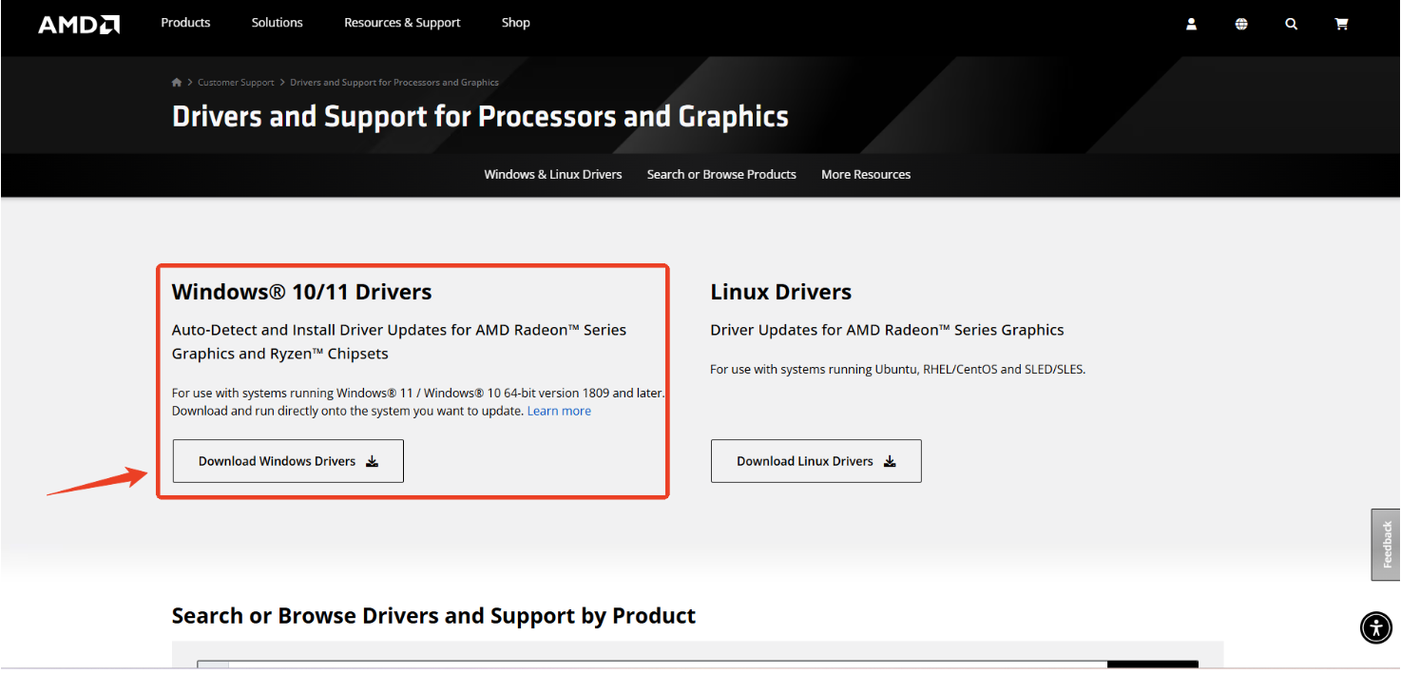The width and height of the screenshot is (1401, 674).
Task: Select the Windows & Linux Drivers tab
Action: tap(552, 175)
